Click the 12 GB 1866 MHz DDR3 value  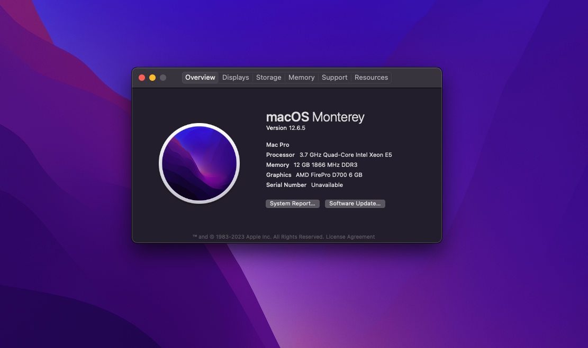(x=325, y=165)
